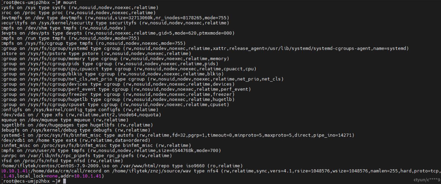The width and height of the screenshot is (441, 184).
Task: Click the 'mount' command on the first line
Action: [70, 2]
